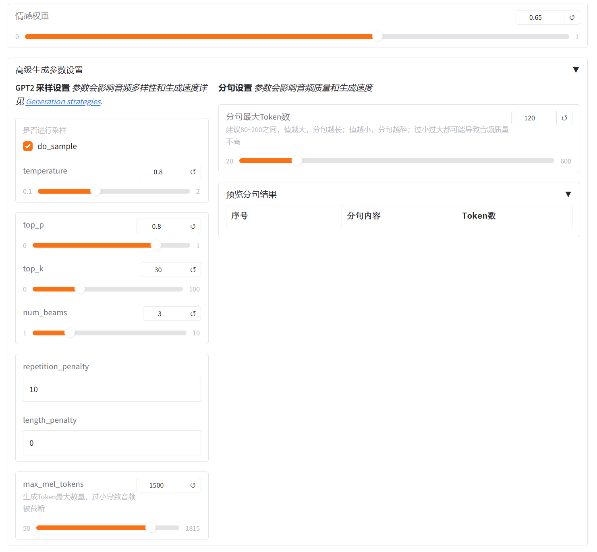Click the 分句最大Token数 slider handle

pyautogui.click(x=297, y=161)
